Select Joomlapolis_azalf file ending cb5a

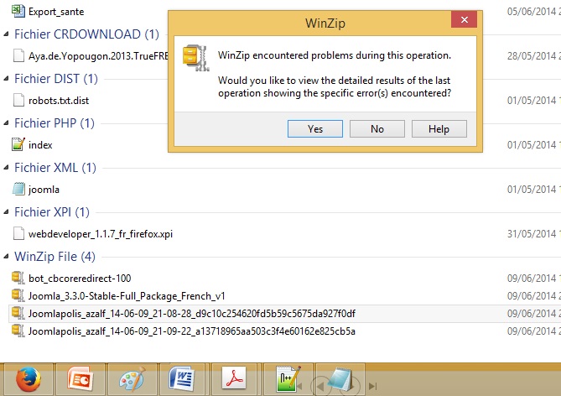pyautogui.click(x=192, y=331)
